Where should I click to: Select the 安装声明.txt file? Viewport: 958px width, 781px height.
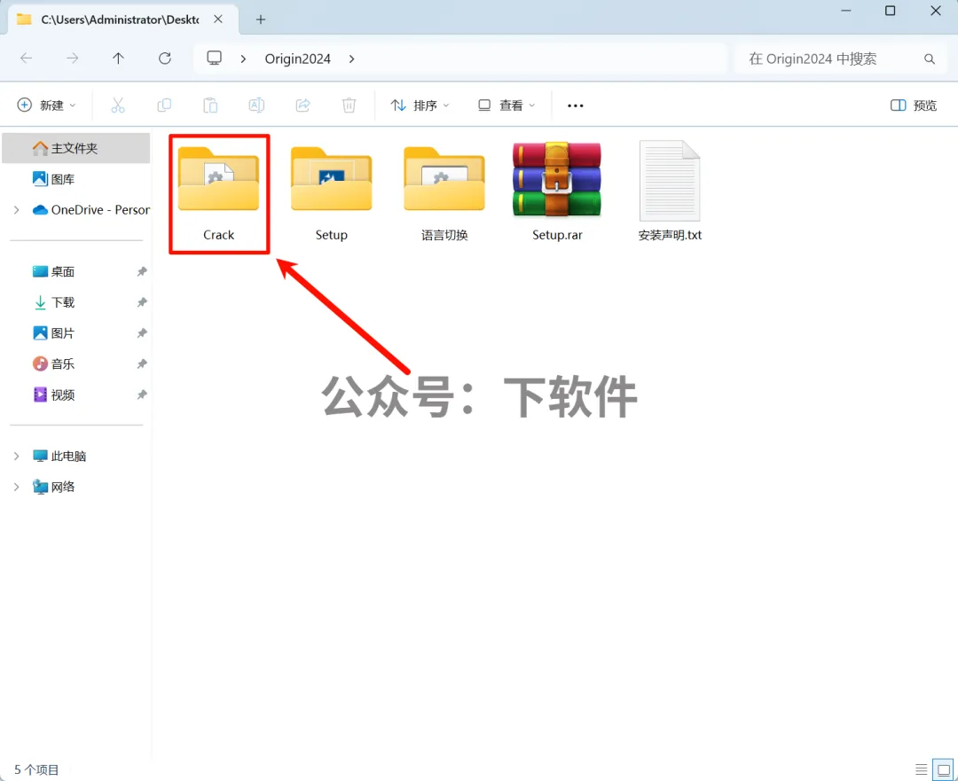click(x=670, y=192)
